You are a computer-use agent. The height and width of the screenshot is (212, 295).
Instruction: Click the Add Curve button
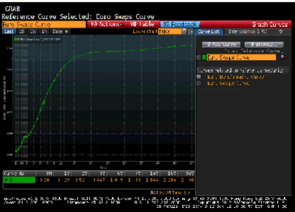[221, 44]
